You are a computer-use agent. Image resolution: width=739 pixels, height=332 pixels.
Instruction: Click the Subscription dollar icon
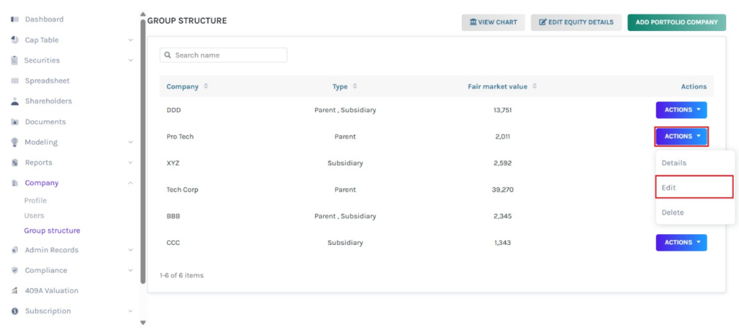(x=14, y=312)
